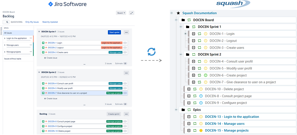The width and height of the screenshot is (297, 135).
Task: Open DOCEN Sprint 1 more actions menu
Action: pyautogui.click(x=126, y=32)
